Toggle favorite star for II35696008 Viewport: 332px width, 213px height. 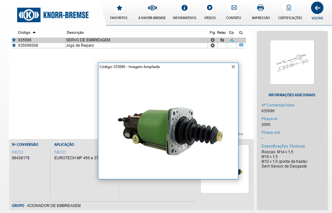point(14,45)
